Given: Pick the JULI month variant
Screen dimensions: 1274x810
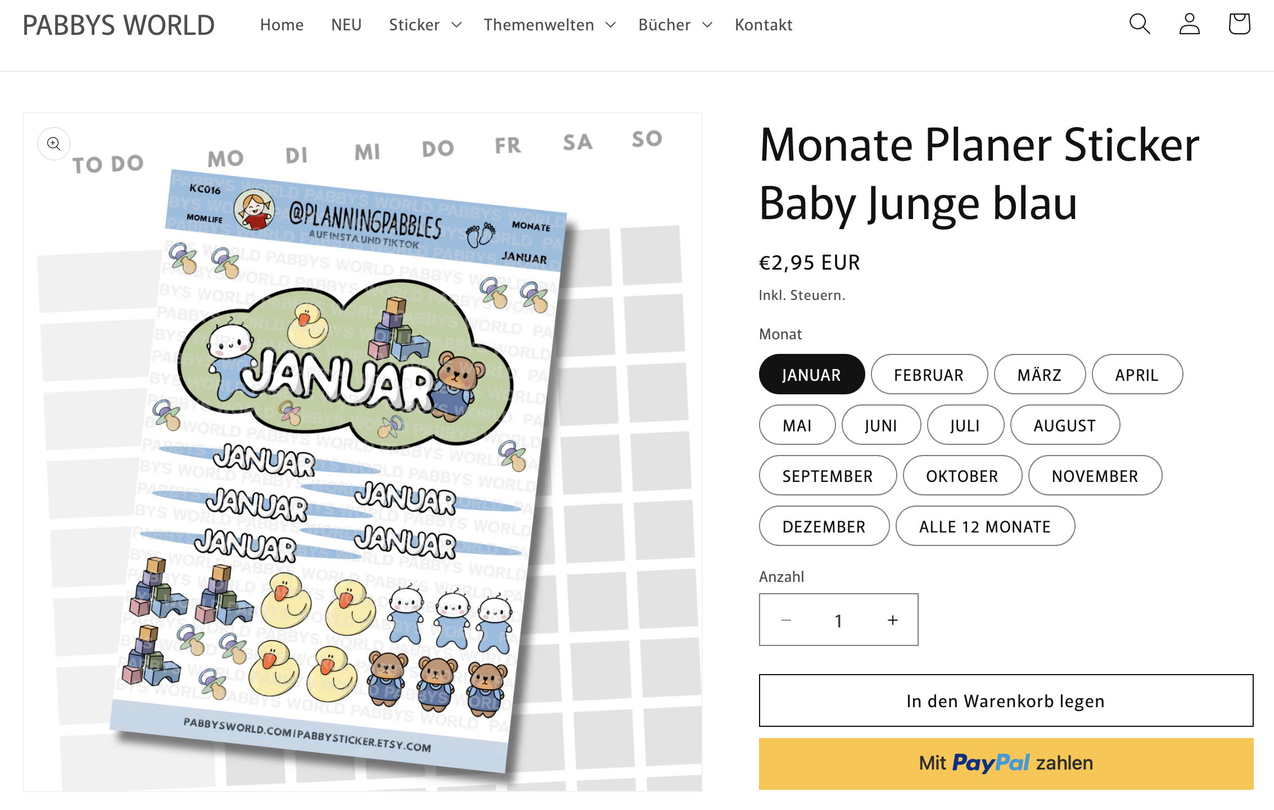Looking at the screenshot, I should (x=965, y=425).
